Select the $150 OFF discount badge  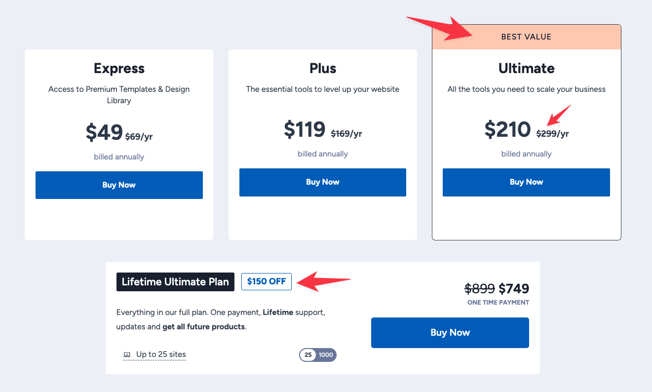(x=266, y=281)
